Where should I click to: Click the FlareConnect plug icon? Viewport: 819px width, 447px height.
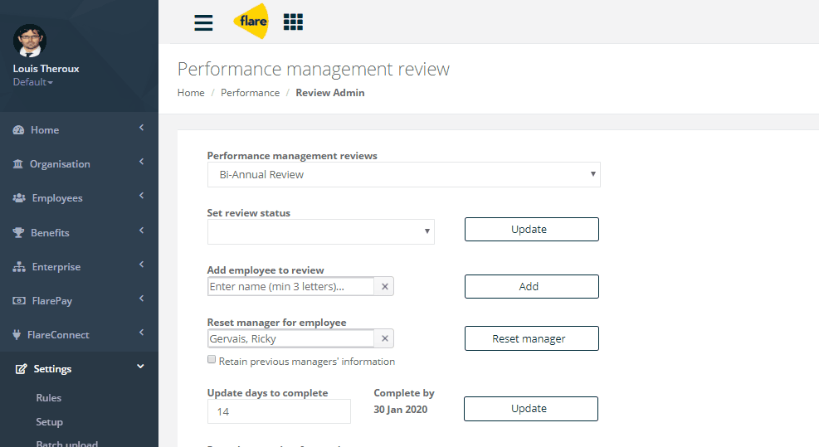[x=17, y=335]
